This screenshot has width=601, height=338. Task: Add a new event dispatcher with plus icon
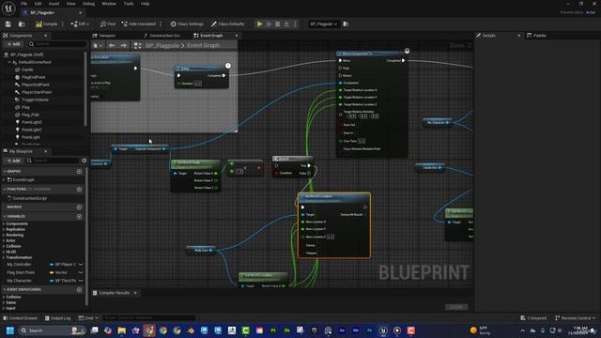(79, 290)
